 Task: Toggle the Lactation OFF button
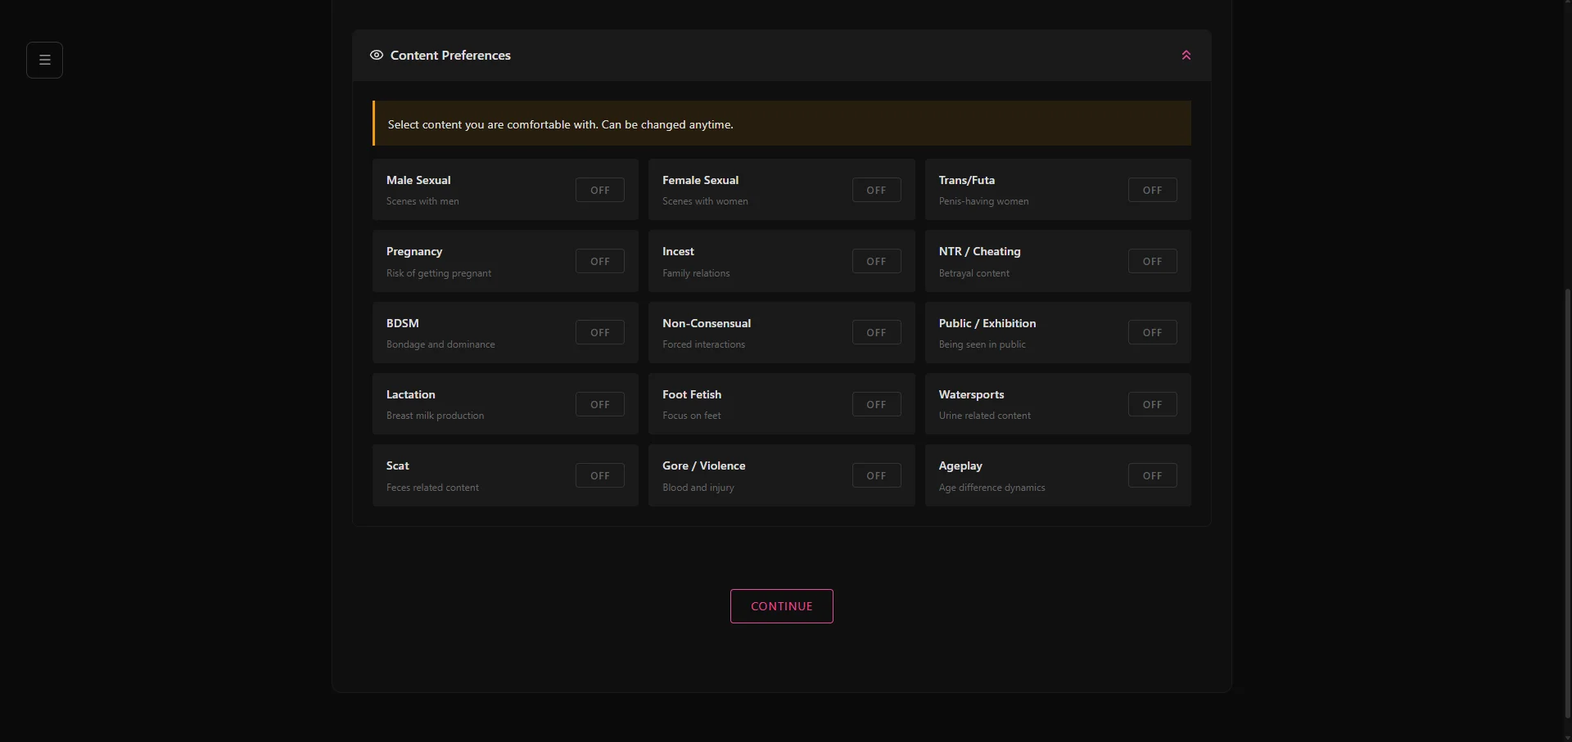[599, 404]
